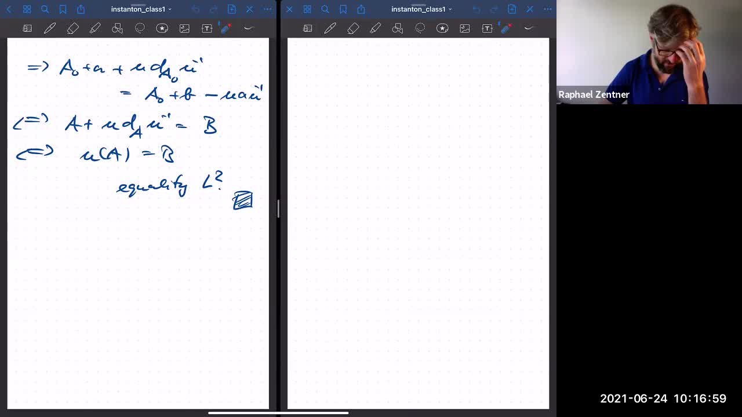742x417 pixels.
Task: Select the Lasso tool in left pane
Action: [x=140, y=28]
